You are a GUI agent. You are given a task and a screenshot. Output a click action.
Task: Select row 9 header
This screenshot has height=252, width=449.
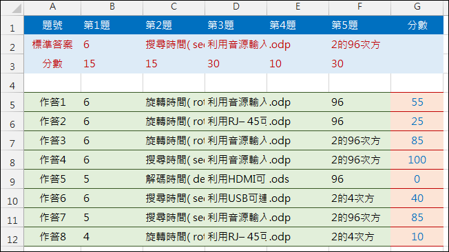pos(12,179)
